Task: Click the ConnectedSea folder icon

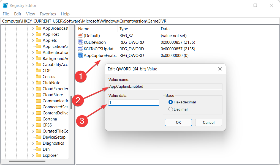Action: (x=39, y=107)
